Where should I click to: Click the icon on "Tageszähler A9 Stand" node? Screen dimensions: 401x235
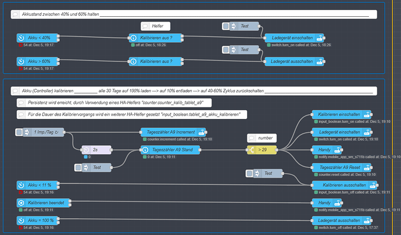click(146, 150)
